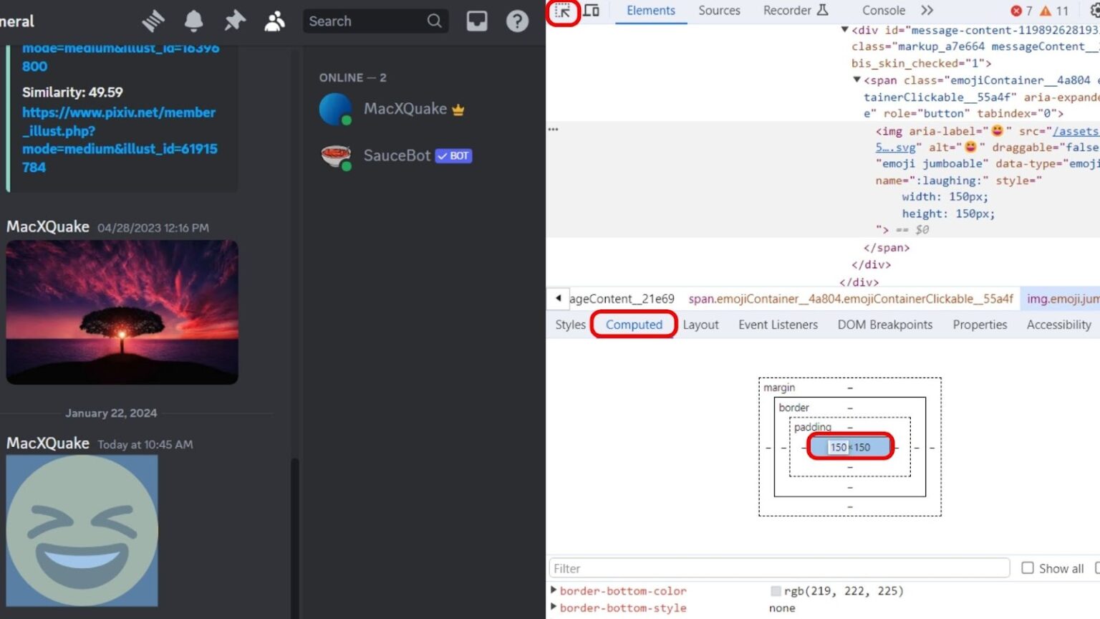
Task: Open pinned messages in Discord
Action: [x=235, y=21]
